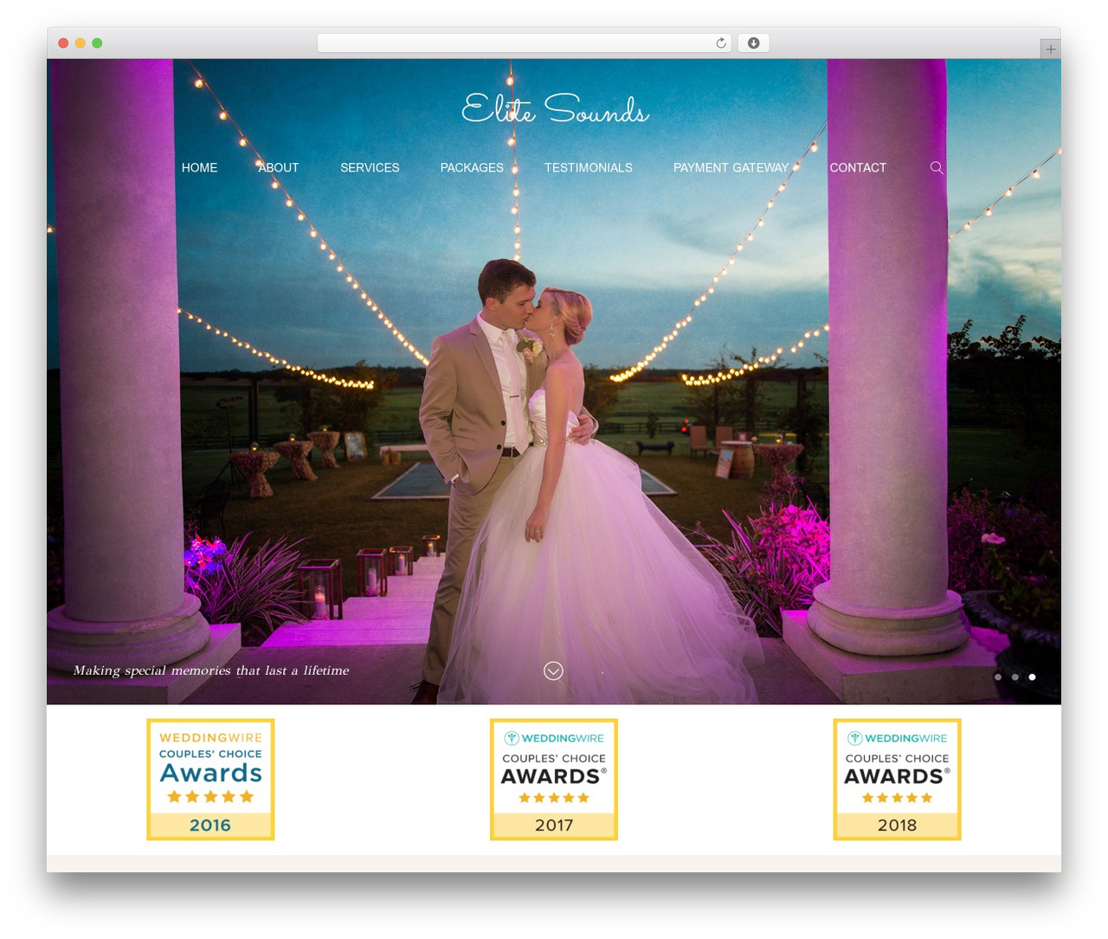Click the scroll-down chevron circle icon
Screen dimensions: 1108x939
553,670
